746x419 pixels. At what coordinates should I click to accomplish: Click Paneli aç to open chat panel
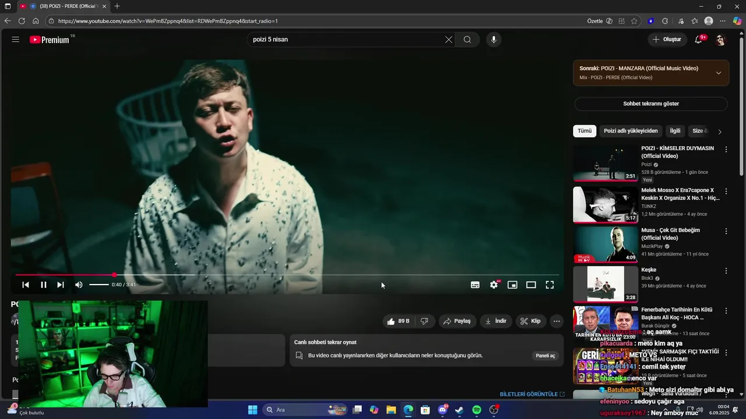(546, 356)
